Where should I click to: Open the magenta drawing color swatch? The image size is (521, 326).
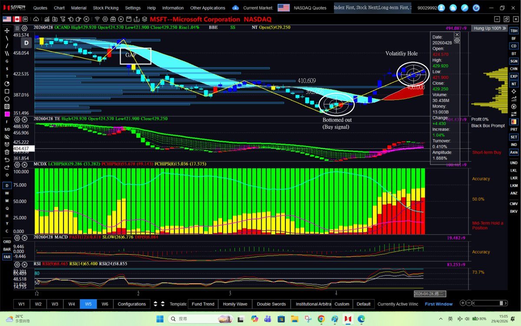(x=7, y=114)
